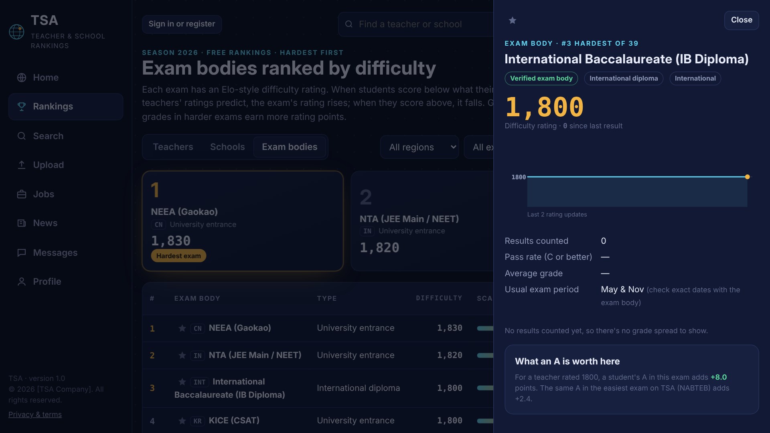Click the Verified exam body badge
This screenshot has height=433, width=770.
541,79
